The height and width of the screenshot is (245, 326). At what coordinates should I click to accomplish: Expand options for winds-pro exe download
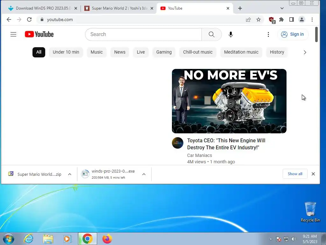point(144,174)
